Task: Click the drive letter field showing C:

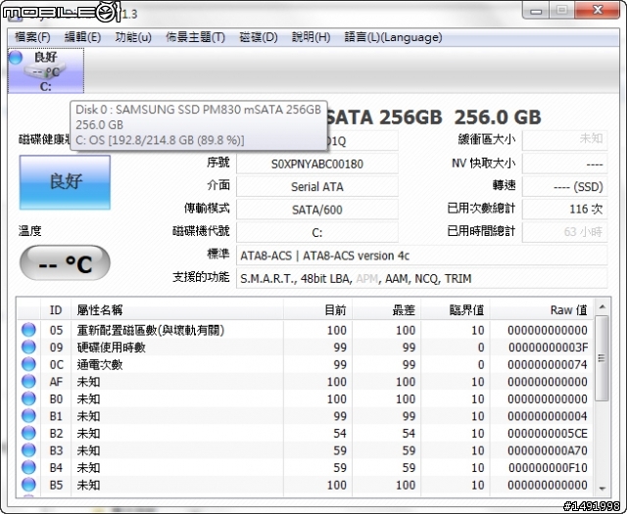Action: [317, 232]
